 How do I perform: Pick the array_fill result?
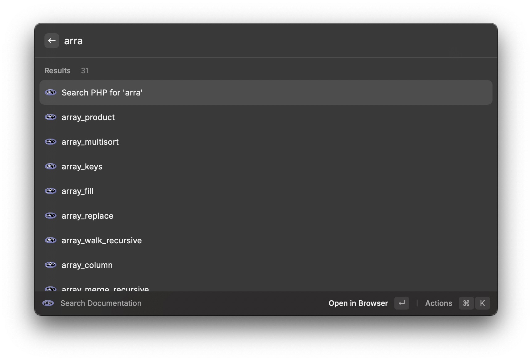(x=266, y=191)
